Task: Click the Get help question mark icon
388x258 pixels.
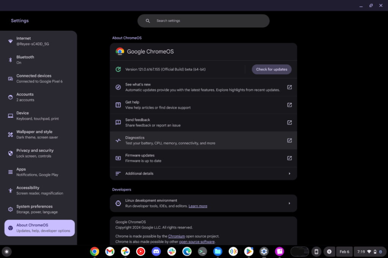Action: coord(118,105)
